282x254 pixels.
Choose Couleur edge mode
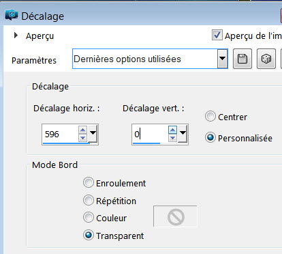(89, 217)
